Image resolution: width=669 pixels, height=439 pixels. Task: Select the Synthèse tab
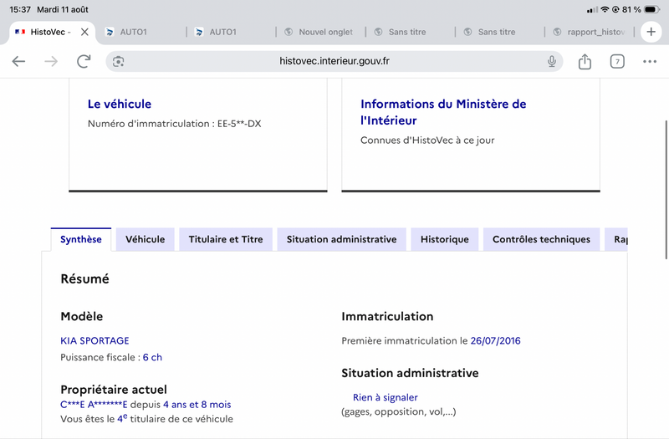click(x=81, y=239)
